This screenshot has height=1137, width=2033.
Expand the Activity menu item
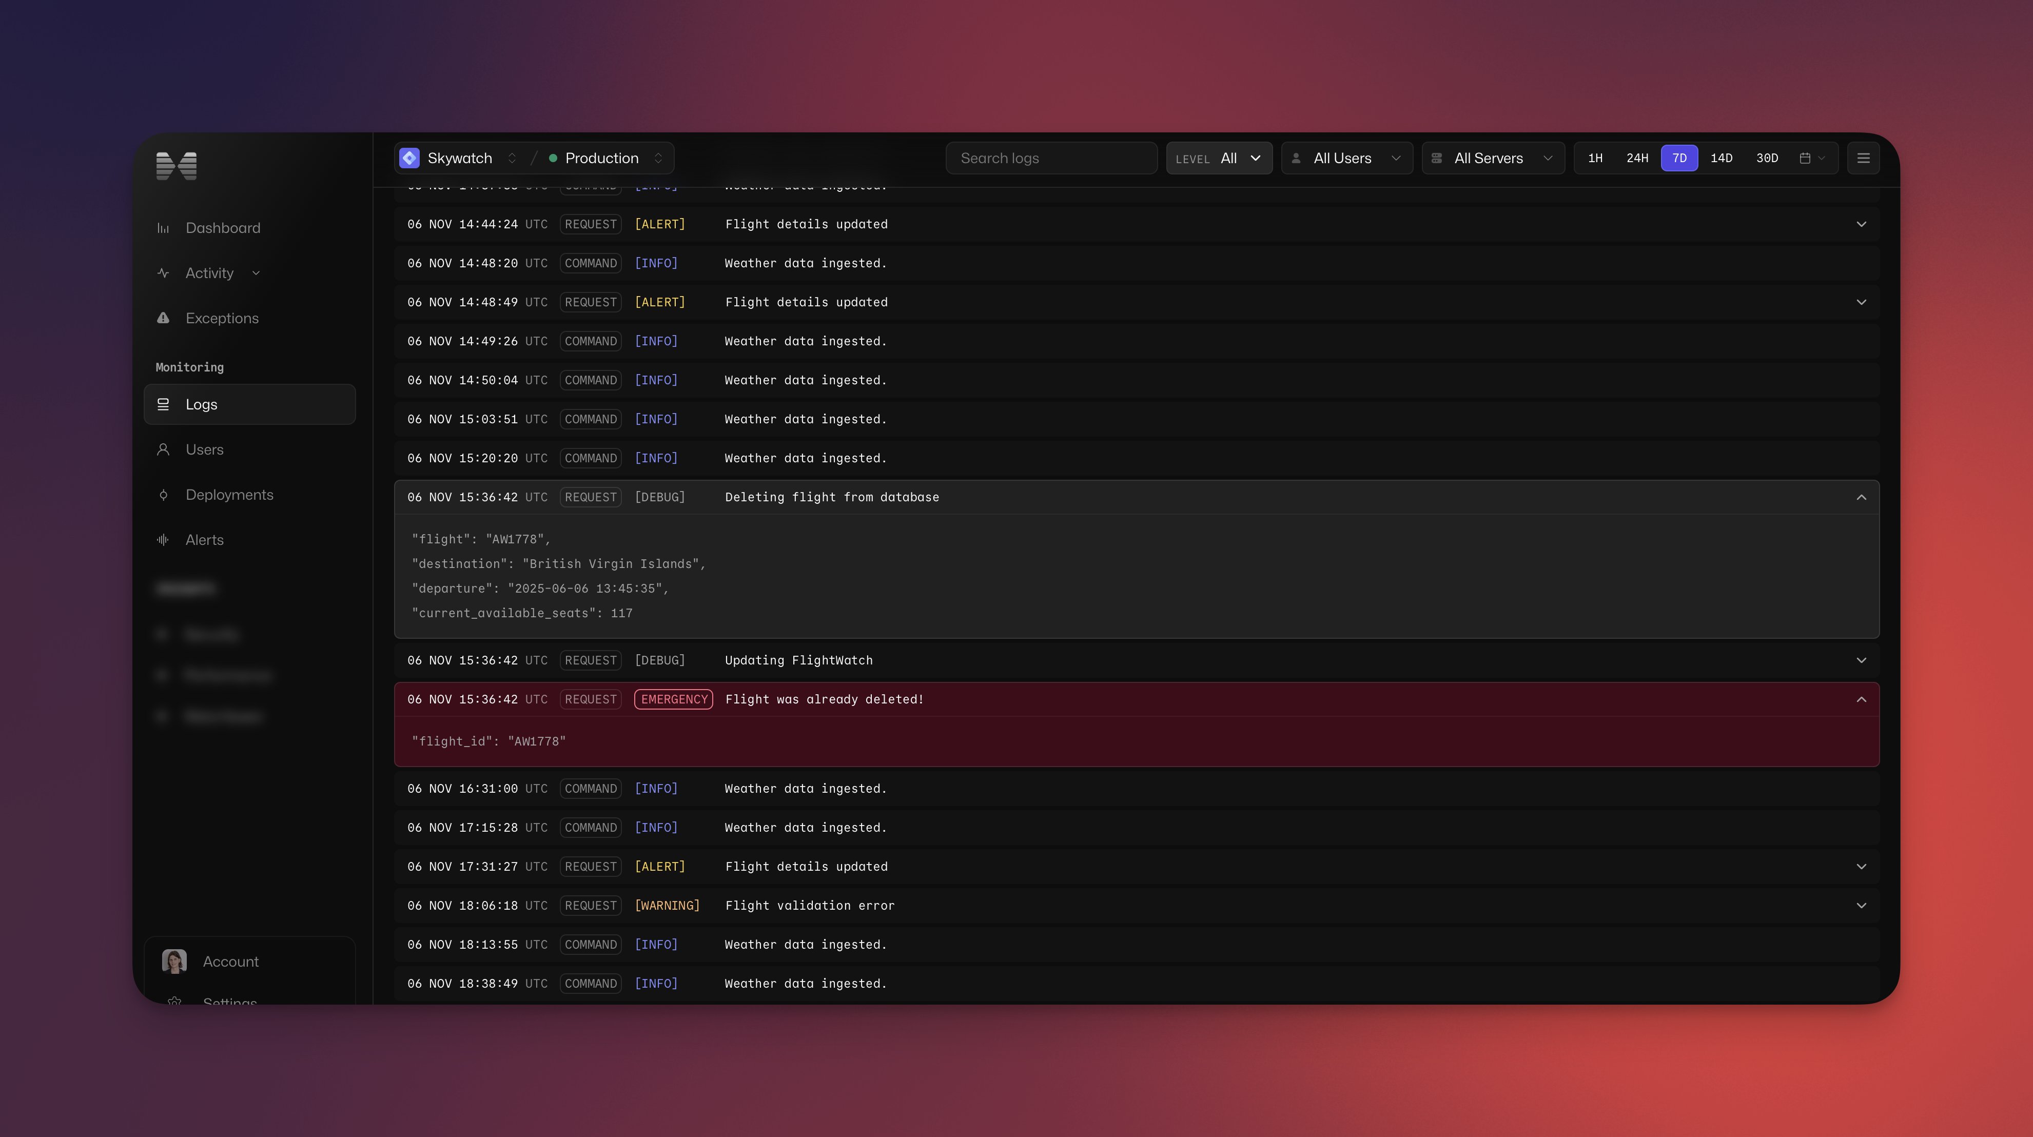pyautogui.click(x=210, y=273)
